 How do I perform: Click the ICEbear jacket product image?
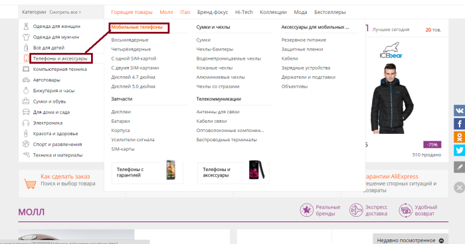[392, 99]
